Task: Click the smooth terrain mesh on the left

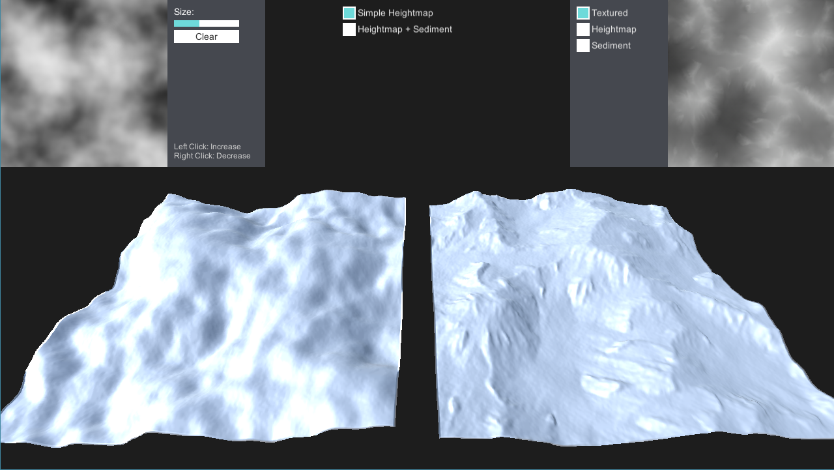Action: (x=208, y=313)
